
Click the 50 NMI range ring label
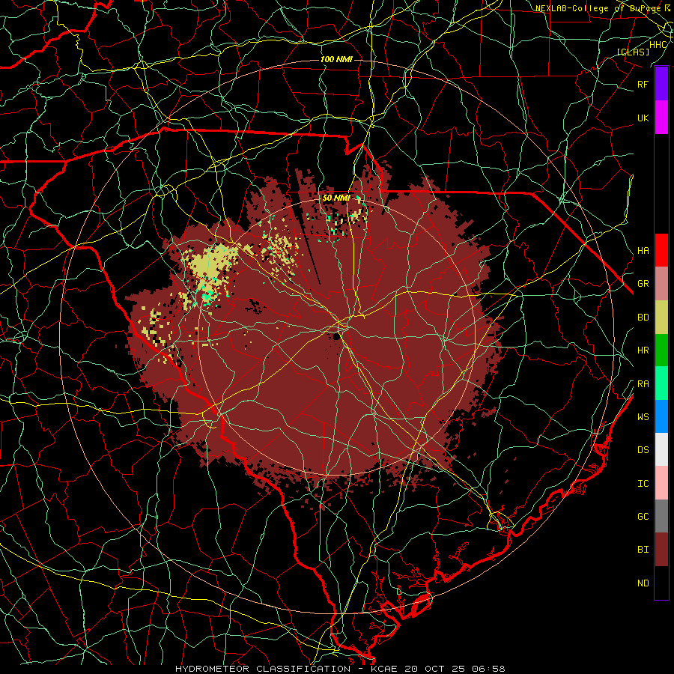(x=336, y=198)
